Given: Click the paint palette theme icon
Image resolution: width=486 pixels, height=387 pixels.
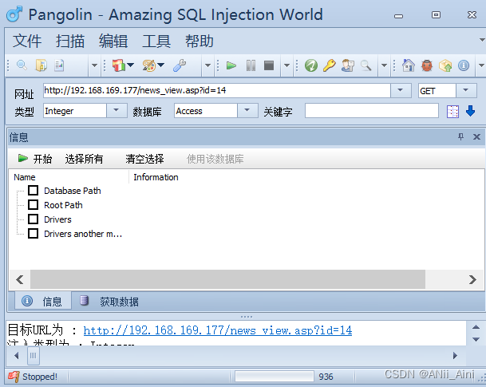Looking at the screenshot, I should [x=149, y=65].
